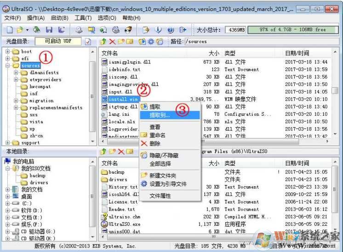Image resolution: width=343 pixels, height=252 pixels.
Task: Select 提取到... from context menu
Action: [x=160, y=115]
